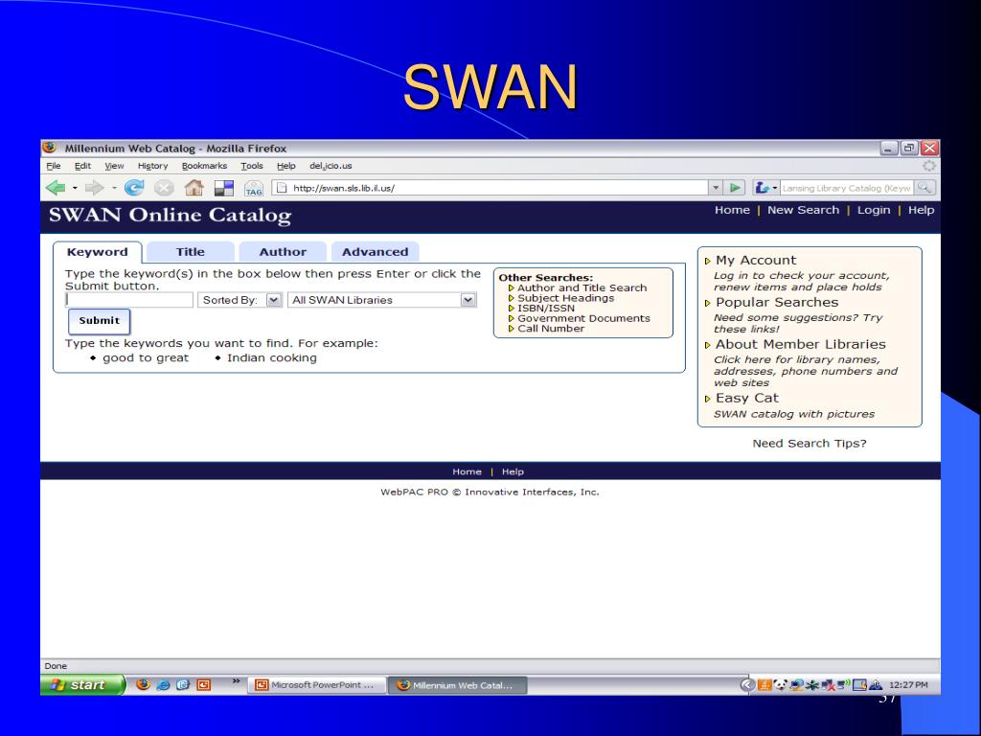Open the del.icio.us menu
This screenshot has width=981, height=736.
click(x=331, y=166)
